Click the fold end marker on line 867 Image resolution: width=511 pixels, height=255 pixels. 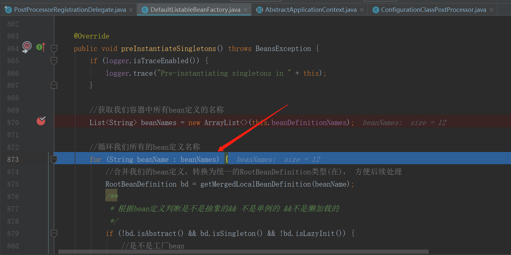(x=54, y=85)
